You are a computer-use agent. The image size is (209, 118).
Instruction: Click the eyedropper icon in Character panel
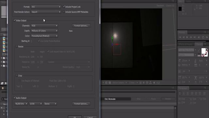pyautogui.click(x=199, y=50)
